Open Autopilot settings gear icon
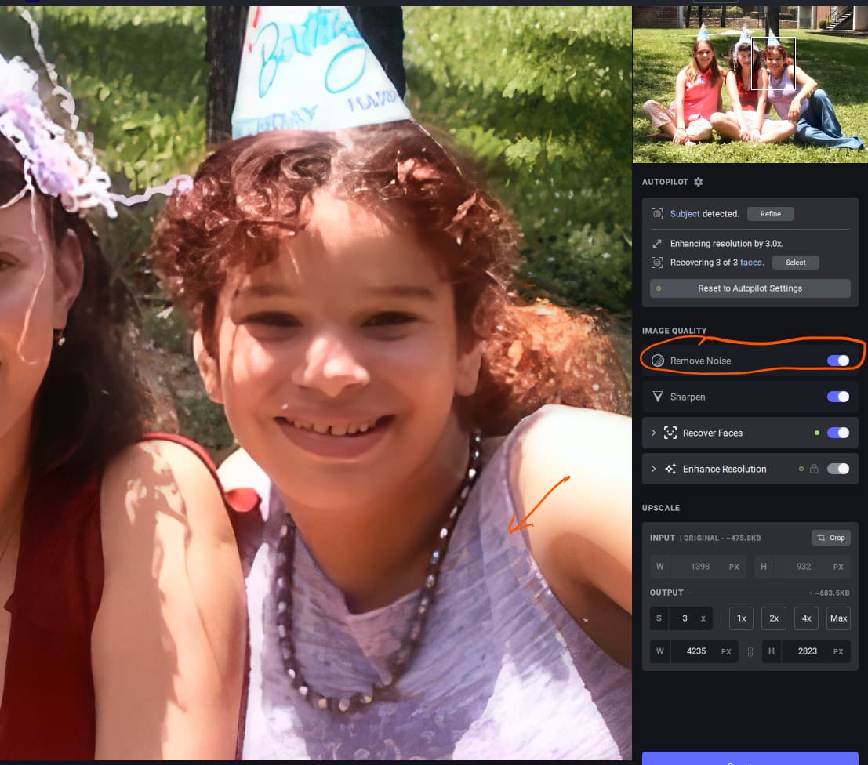The width and height of the screenshot is (868, 765). [698, 182]
